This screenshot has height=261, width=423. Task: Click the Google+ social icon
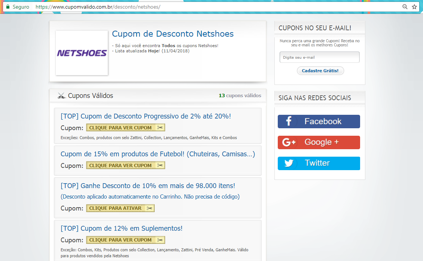[x=289, y=142]
